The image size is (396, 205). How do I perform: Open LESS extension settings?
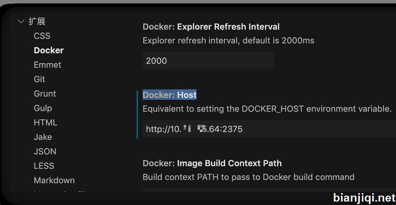coord(44,166)
